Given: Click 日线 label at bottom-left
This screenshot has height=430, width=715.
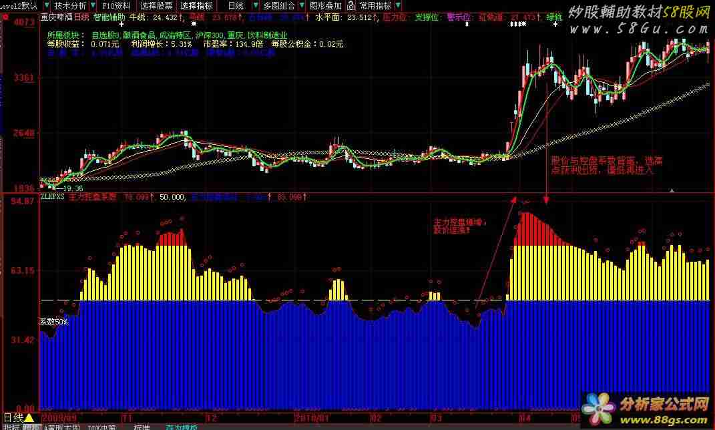Looking at the screenshot, I should [13, 418].
